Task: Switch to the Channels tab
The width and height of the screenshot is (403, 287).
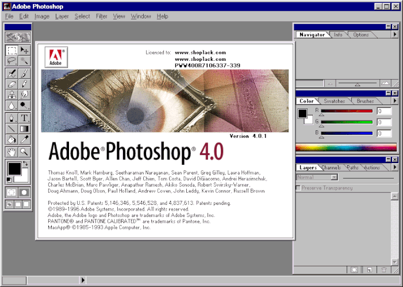Action: coord(332,168)
